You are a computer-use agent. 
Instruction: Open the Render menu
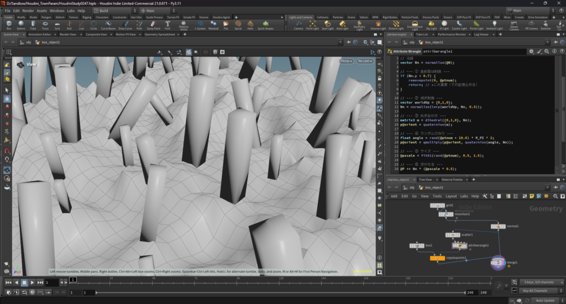coord(28,11)
